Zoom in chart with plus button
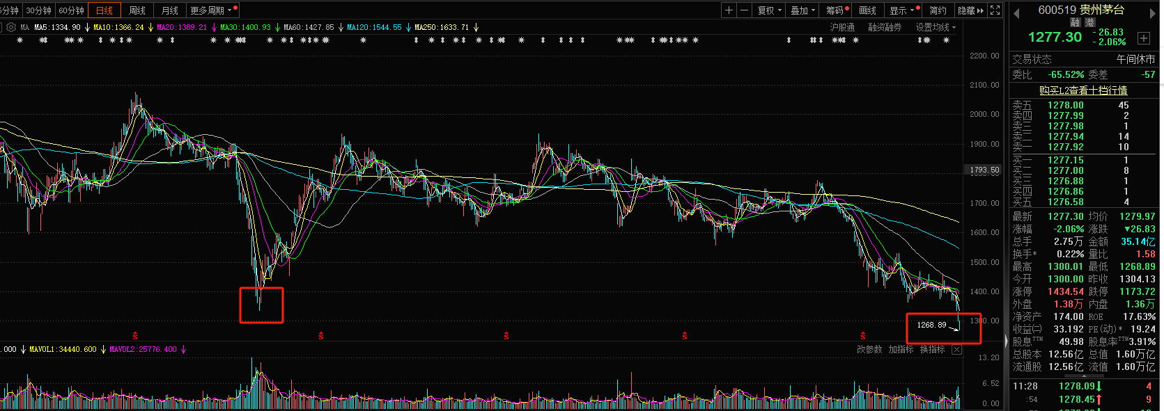 [x=729, y=10]
